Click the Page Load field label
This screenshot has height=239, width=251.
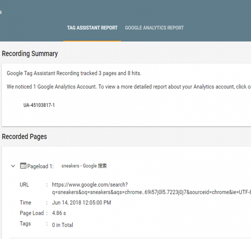(31, 213)
